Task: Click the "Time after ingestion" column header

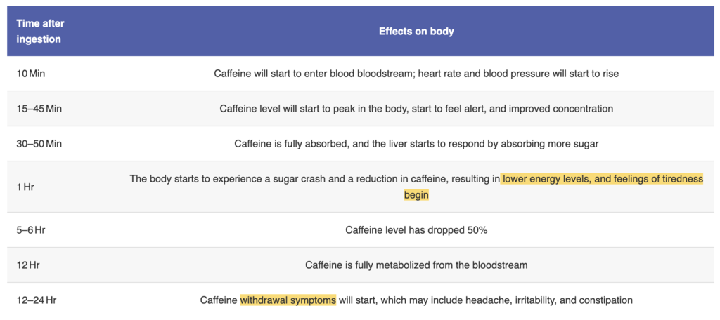Action: (x=40, y=32)
